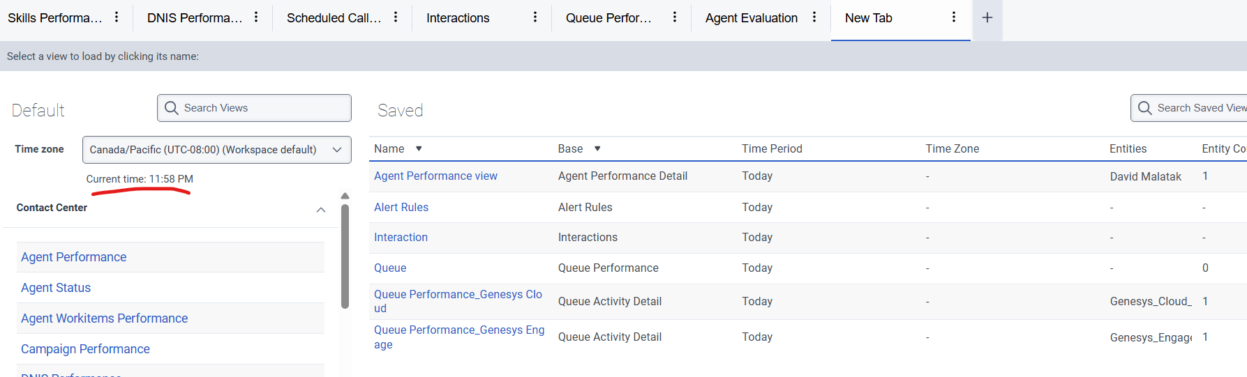Open Agent Status default view

pos(56,288)
